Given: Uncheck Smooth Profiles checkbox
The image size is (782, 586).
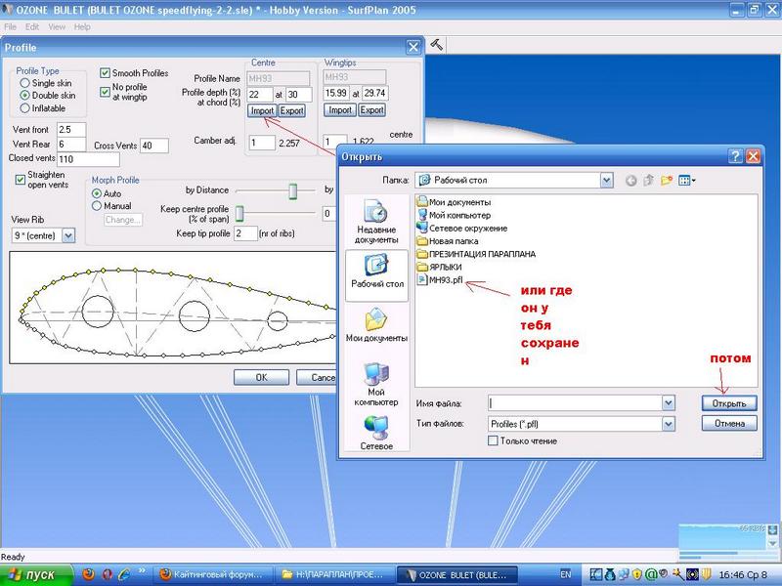Looking at the screenshot, I should (106, 73).
